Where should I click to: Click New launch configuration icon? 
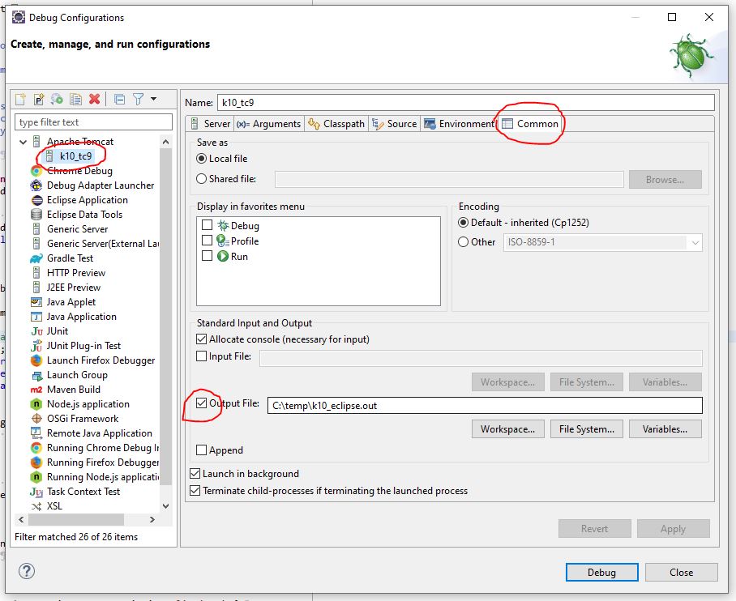(20, 99)
